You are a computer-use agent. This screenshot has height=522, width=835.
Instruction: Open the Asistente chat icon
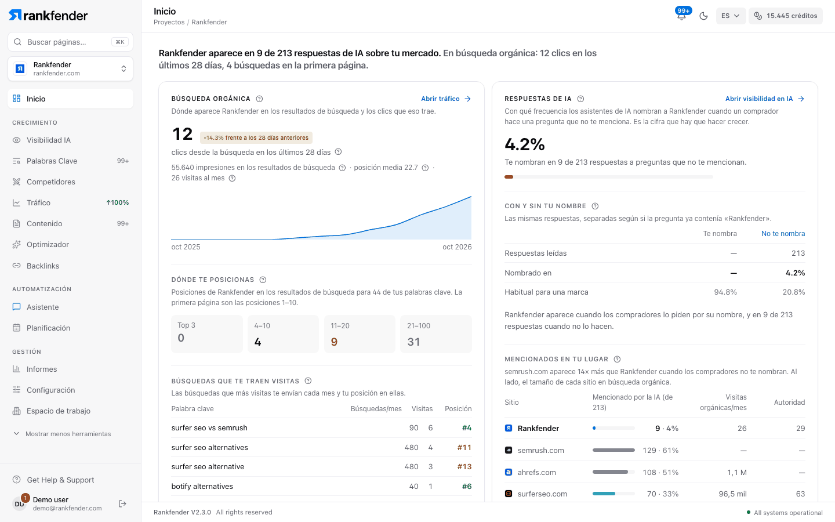tap(17, 307)
